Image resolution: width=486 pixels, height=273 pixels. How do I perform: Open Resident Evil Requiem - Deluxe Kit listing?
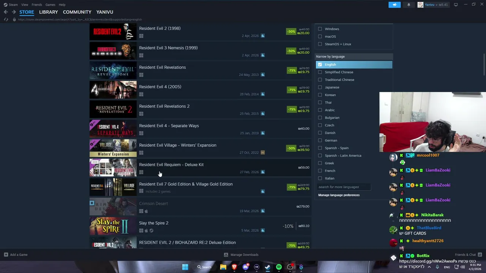(200, 168)
